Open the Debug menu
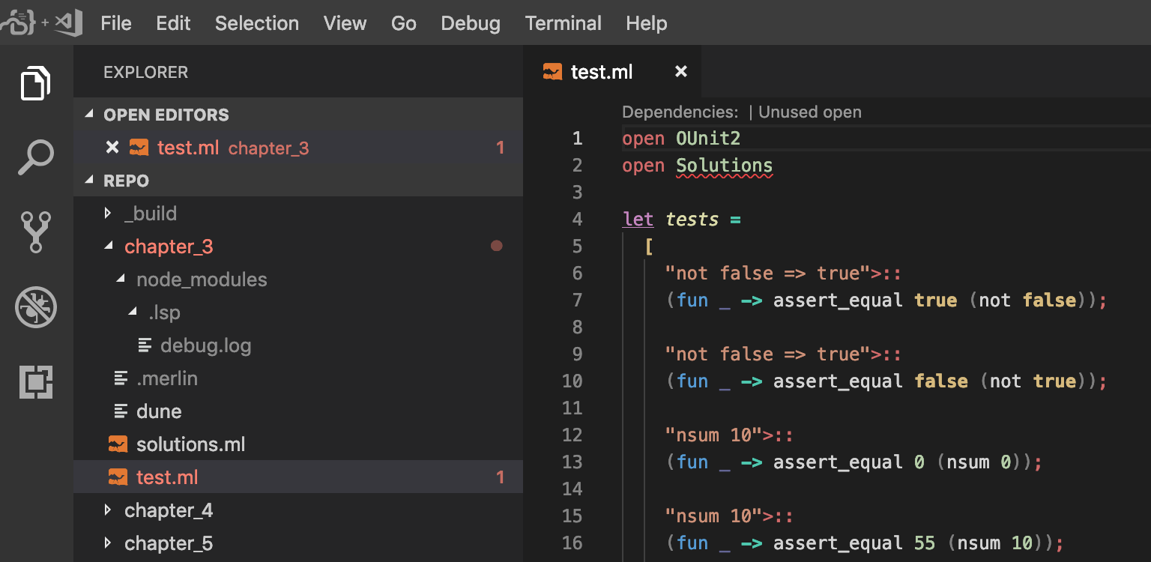The height and width of the screenshot is (562, 1151). [471, 23]
